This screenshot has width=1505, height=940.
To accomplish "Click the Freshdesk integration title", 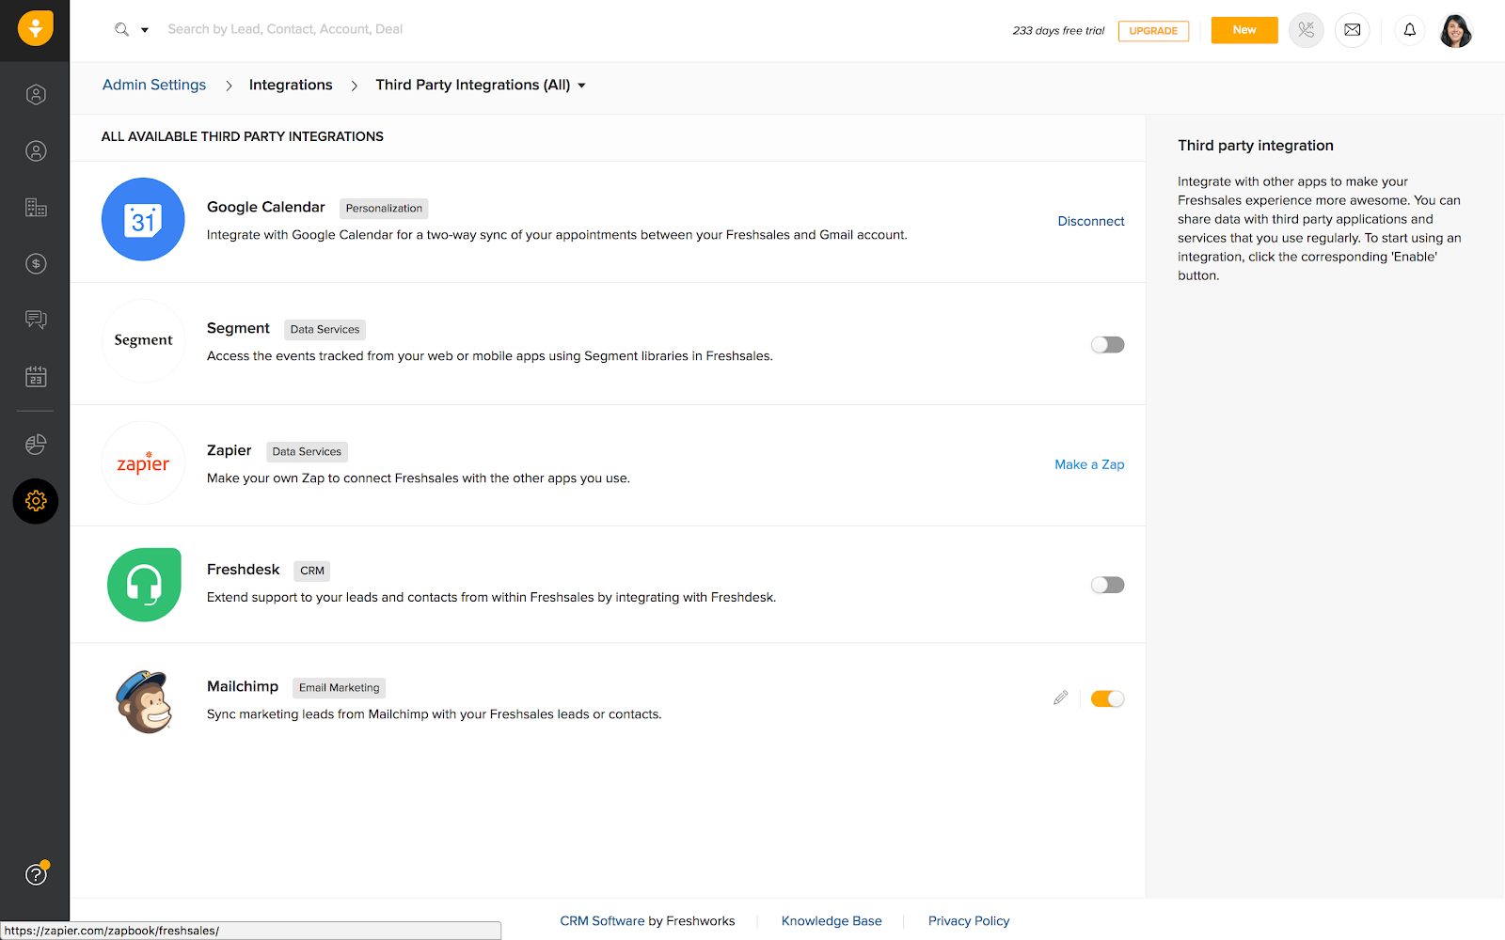I will [x=244, y=570].
